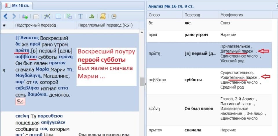Click the crossed blue lines toolbar icon
Viewport: 278px width, 136px height.
coord(47,16)
